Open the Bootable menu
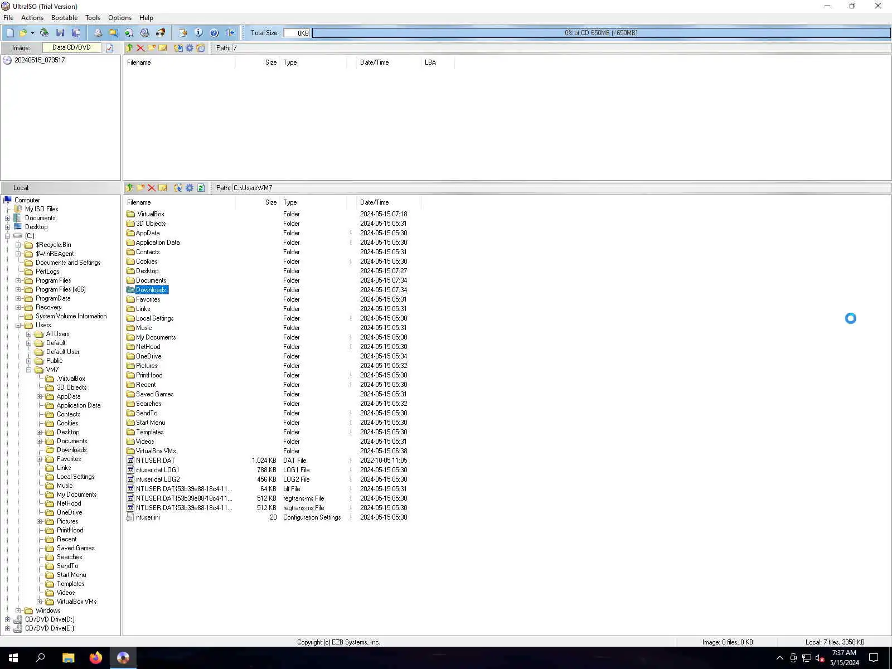 tap(65, 18)
